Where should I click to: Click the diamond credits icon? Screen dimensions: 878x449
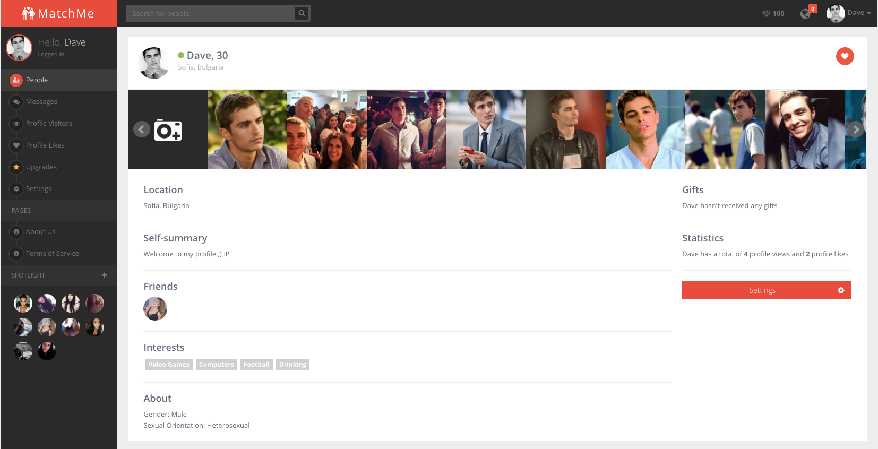(x=766, y=14)
